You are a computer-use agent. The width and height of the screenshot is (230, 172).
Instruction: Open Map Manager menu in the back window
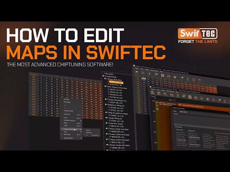coord(154,71)
